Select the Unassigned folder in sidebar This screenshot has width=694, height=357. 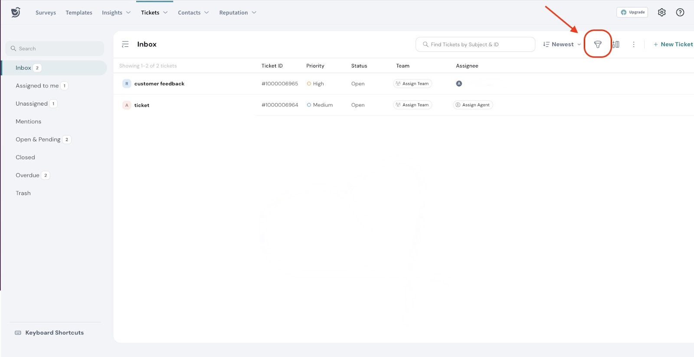[32, 103]
